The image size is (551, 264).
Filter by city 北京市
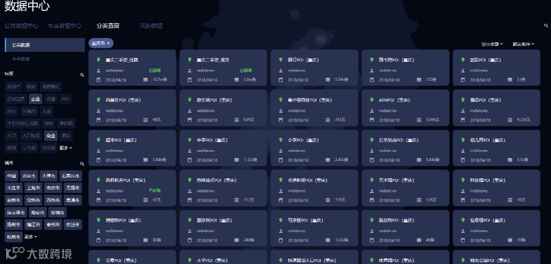[29, 176]
